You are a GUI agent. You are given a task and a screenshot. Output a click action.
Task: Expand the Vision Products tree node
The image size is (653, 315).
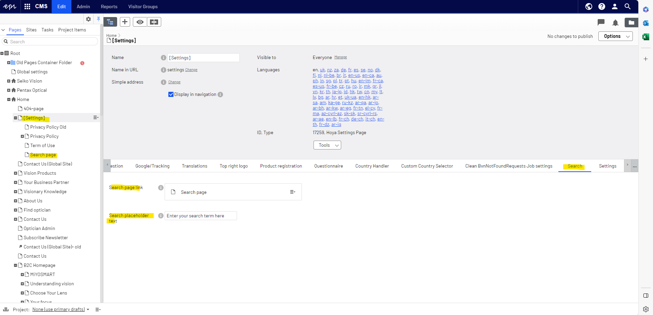[15, 173]
